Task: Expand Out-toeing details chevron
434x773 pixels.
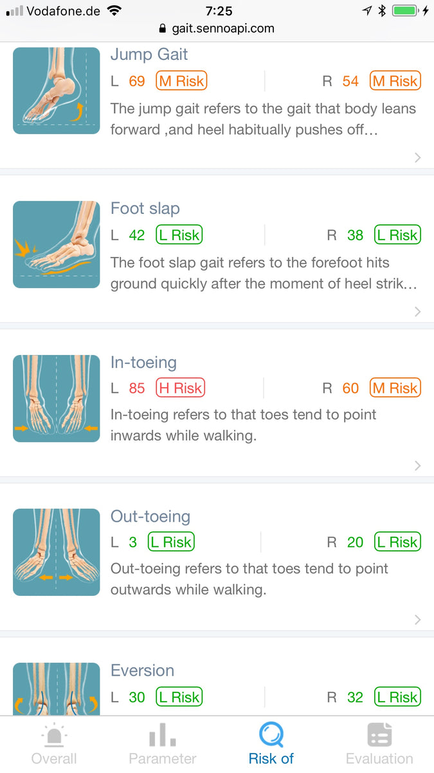Action: (418, 620)
